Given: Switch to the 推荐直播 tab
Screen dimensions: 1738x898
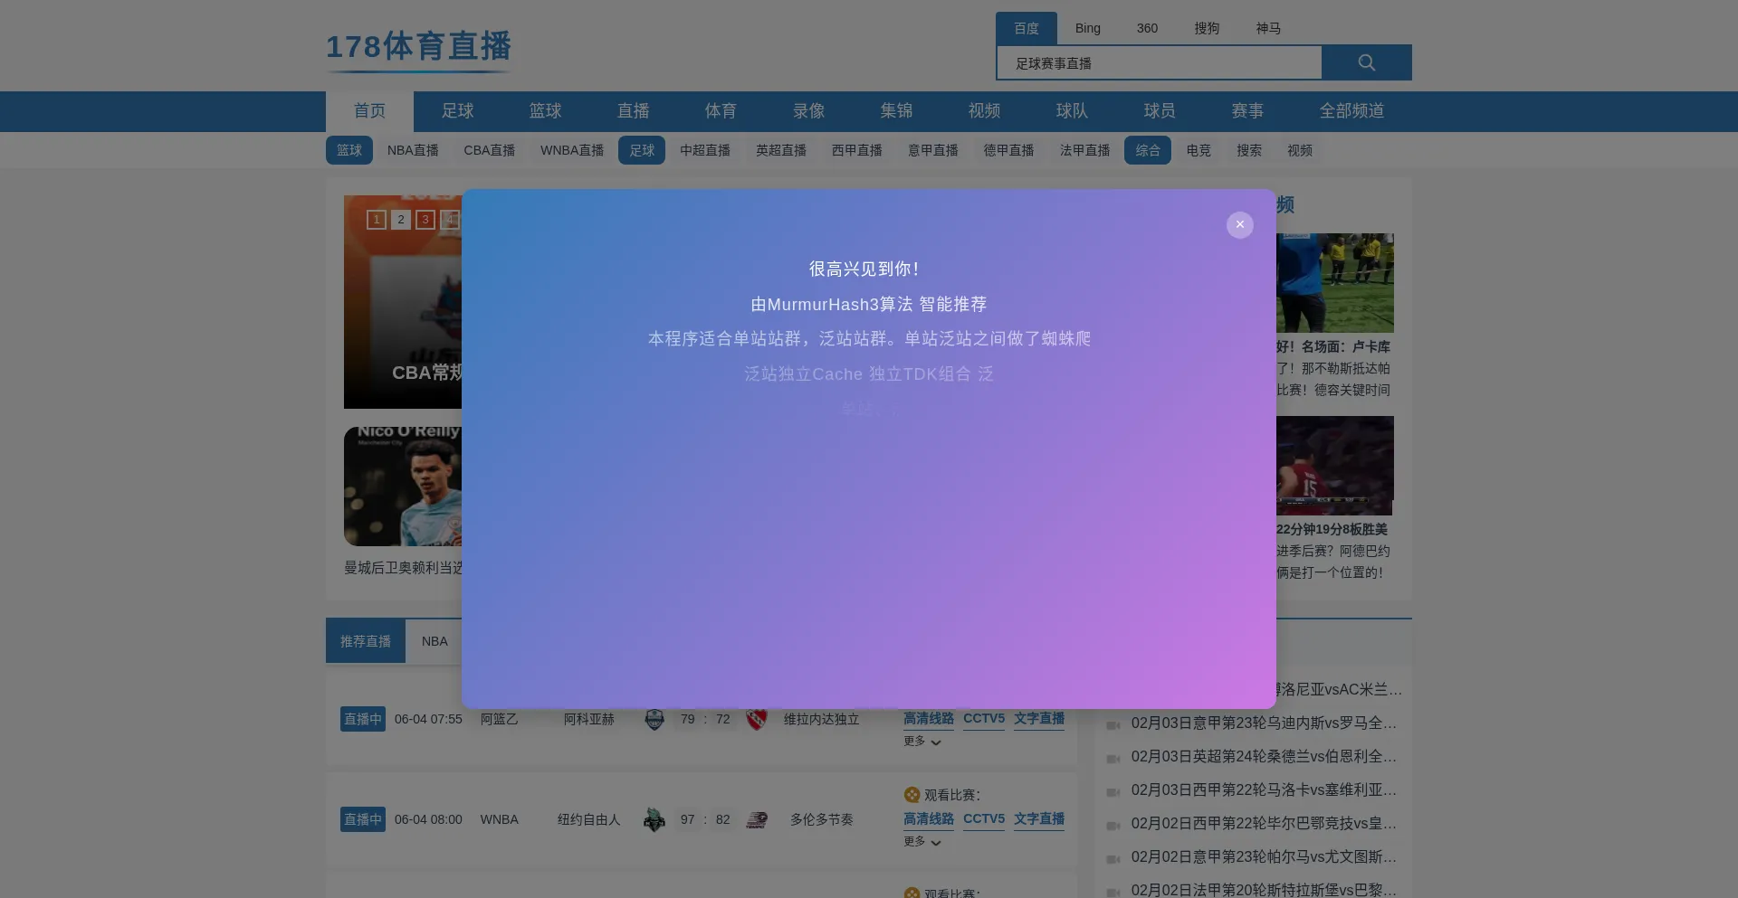Looking at the screenshot, I should coord(366,641).
